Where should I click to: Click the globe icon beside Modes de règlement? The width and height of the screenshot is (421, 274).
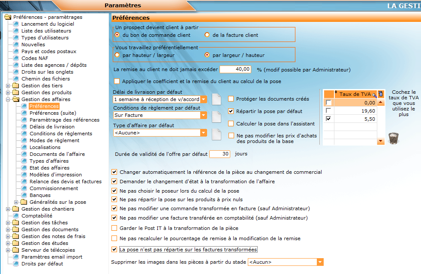tap(24, 140)
